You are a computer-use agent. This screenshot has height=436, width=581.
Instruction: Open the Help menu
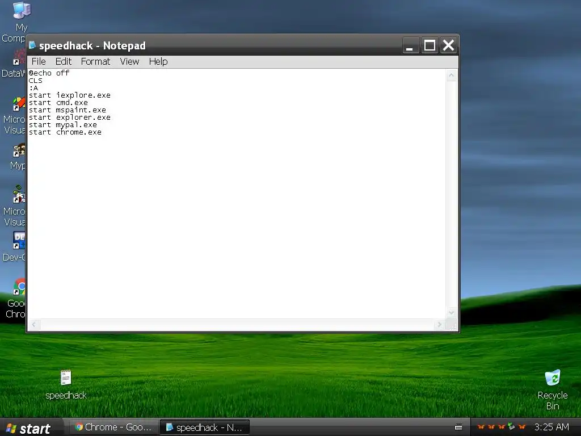[x=158, y=61]
